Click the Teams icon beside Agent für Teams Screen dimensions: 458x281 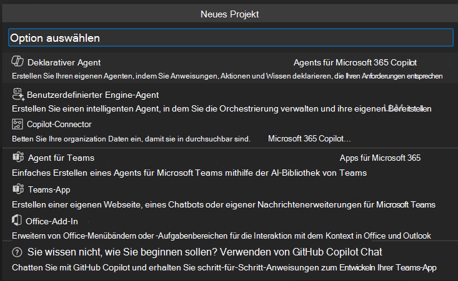18,157
